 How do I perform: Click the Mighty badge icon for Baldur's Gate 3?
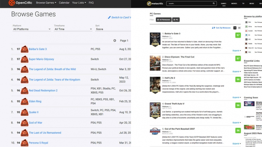24,49
